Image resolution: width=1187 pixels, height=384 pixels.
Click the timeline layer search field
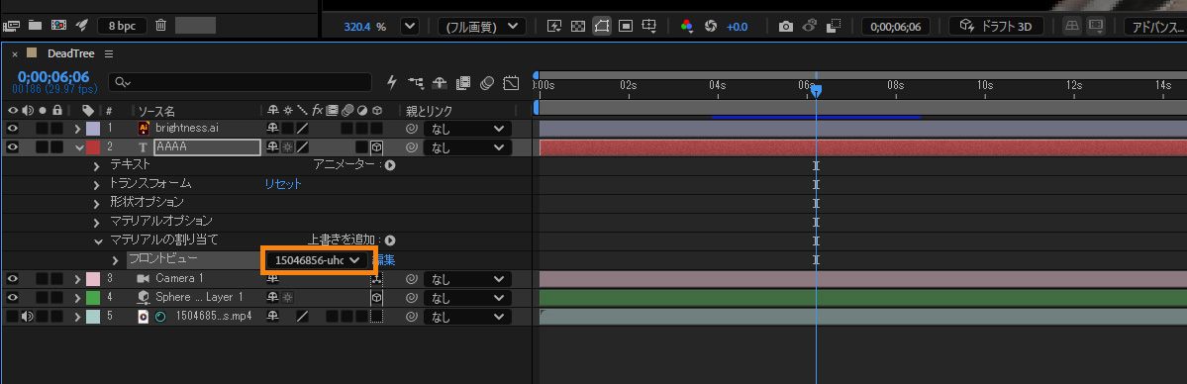click(x=240, y=82)
